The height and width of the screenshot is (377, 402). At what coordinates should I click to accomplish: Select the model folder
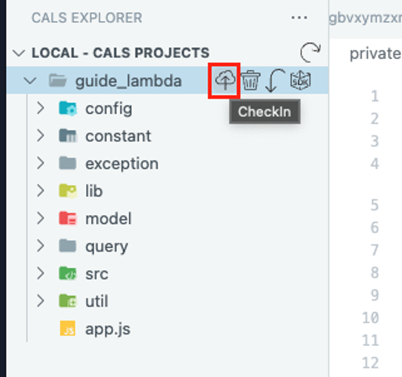(x=167, y=218)
